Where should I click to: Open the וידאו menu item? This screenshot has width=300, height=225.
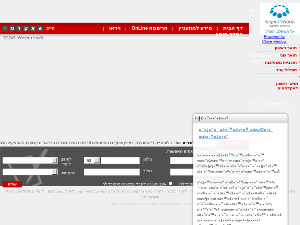coord(115,28)
